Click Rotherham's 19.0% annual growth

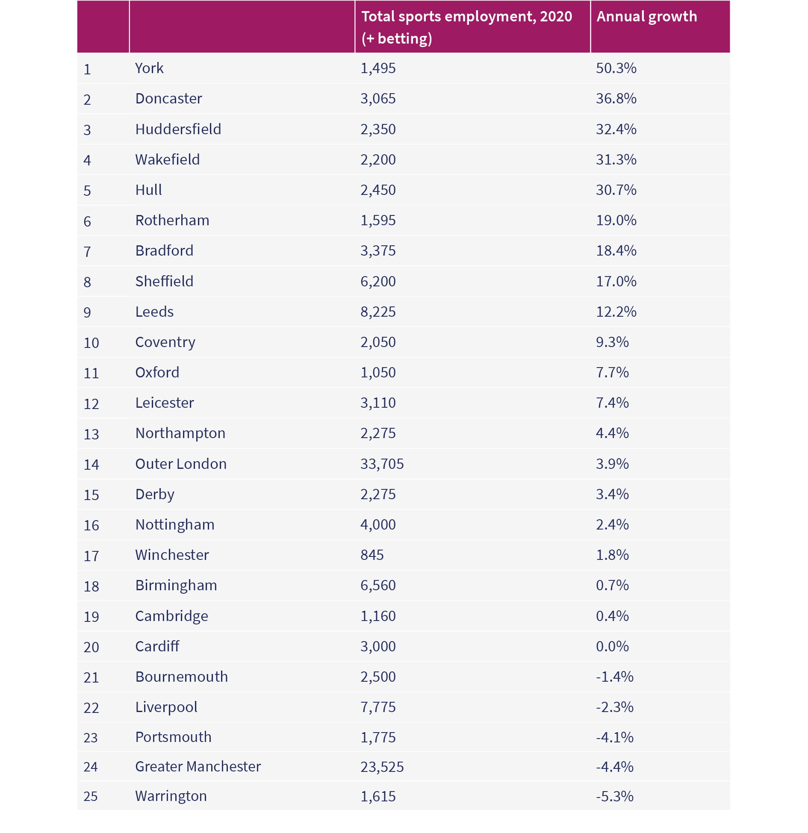[x=616, y=220]
